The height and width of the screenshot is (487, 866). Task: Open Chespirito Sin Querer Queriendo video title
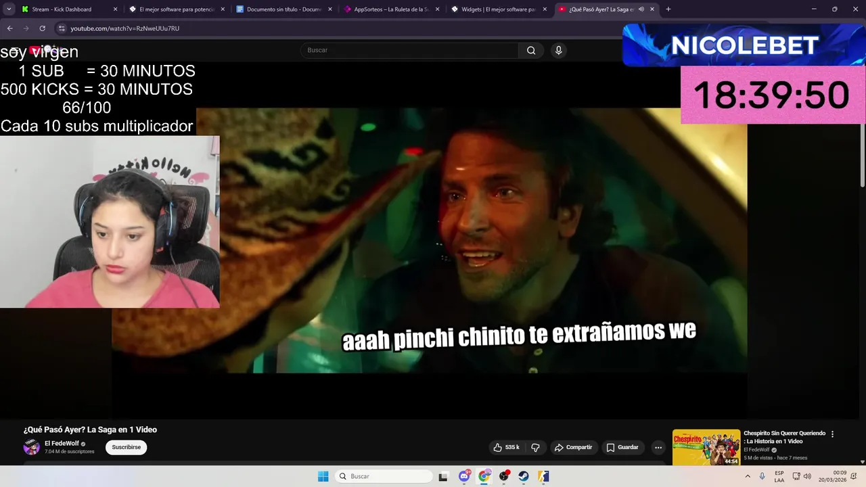point(785,437)
